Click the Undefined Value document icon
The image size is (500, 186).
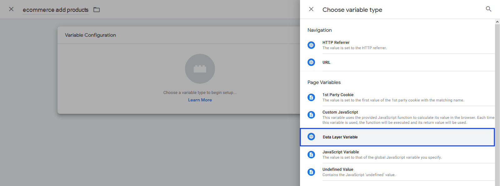point(311,172)
